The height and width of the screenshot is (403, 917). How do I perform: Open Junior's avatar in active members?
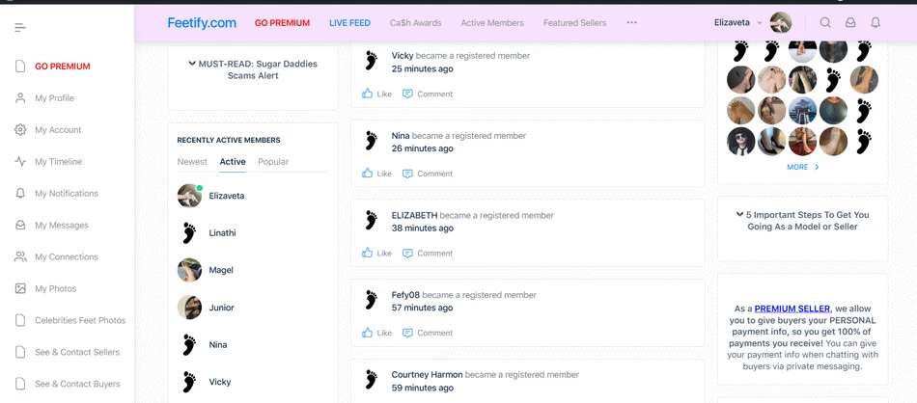click(189, 308)
